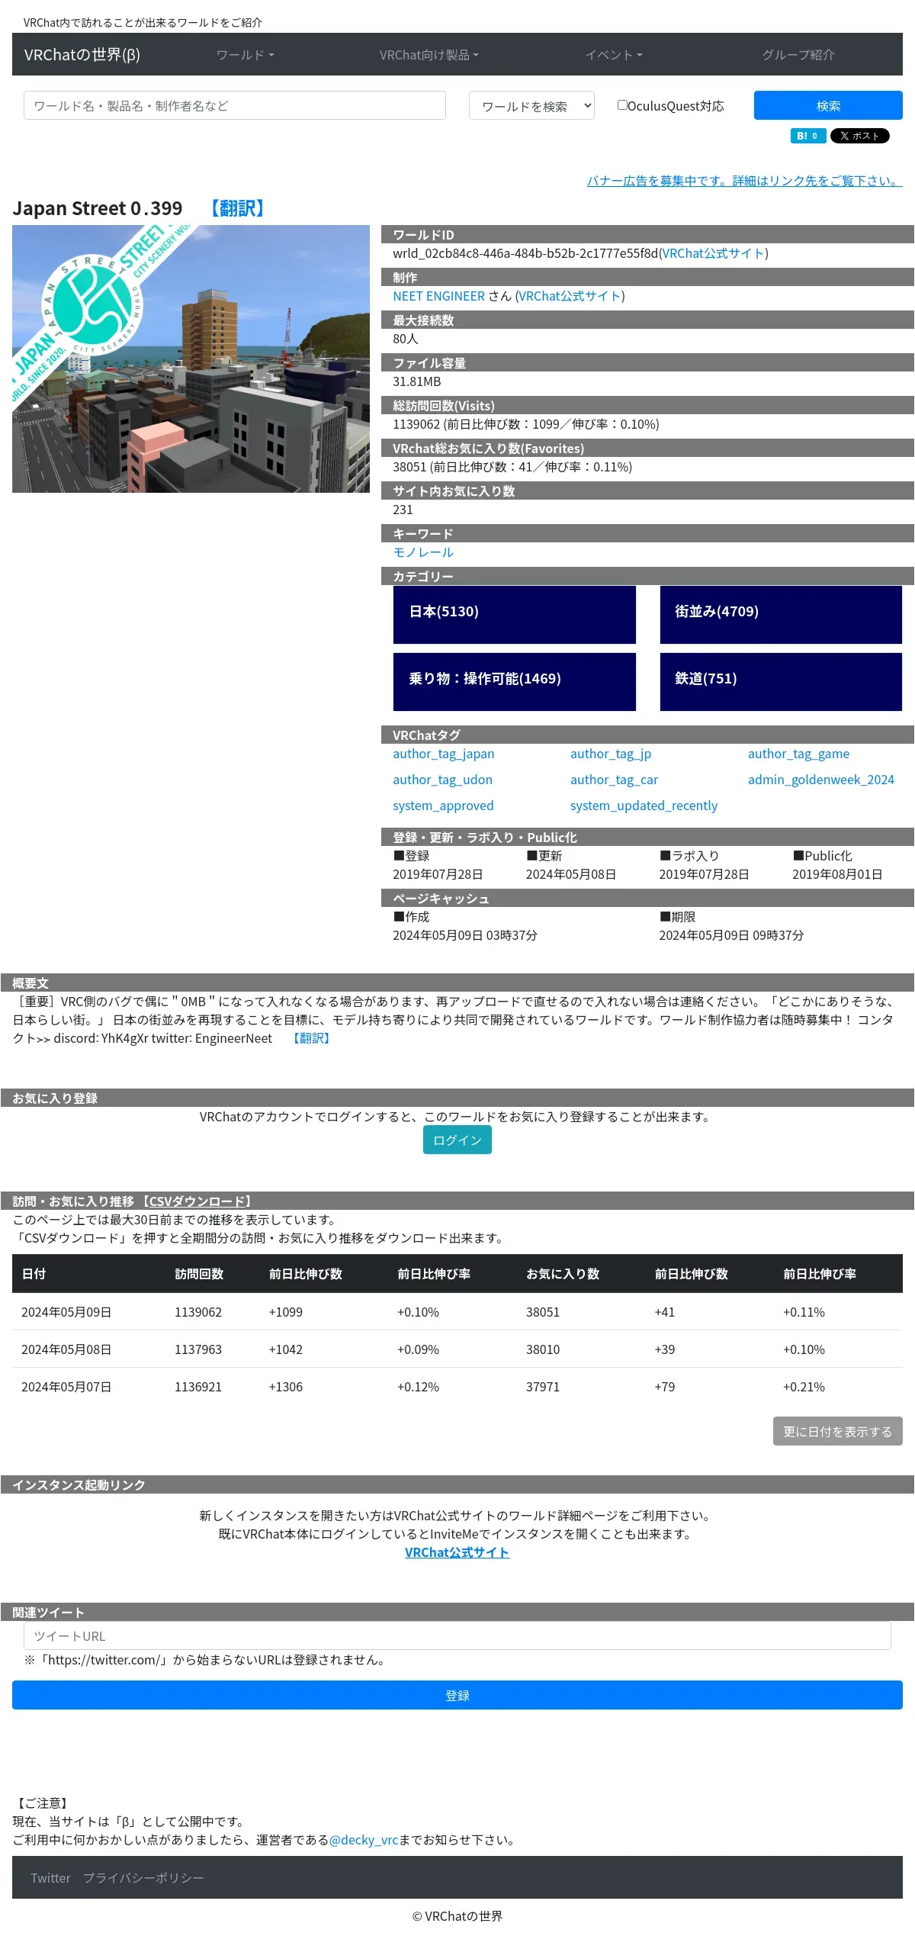Screen dimensions: 915x1949
Task: Select site favorites count 231
Action: [x=403, y=510]
